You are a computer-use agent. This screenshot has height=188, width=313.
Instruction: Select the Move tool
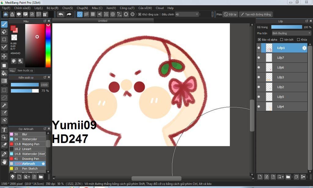pos(4,56)
